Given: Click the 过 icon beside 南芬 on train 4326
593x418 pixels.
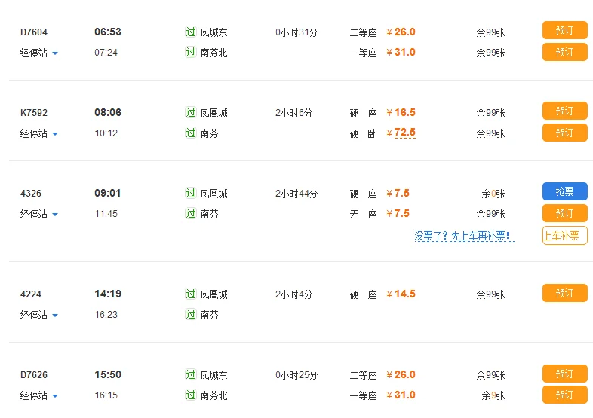Looking at the screenshot, I should (190, 214).
